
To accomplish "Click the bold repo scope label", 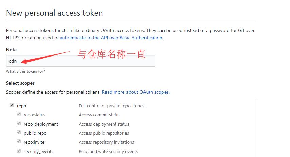I will pos(21,106).
